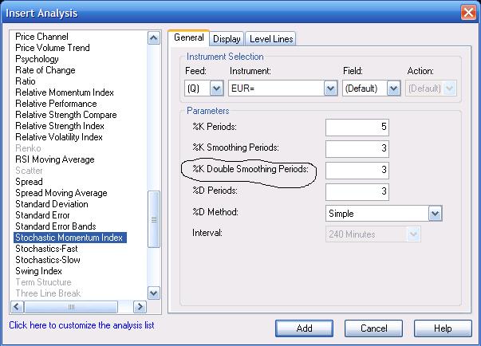This screenshot has height=346, width=481.
Task: Select RSI Moving Average
Action: (x=54, y=159)
